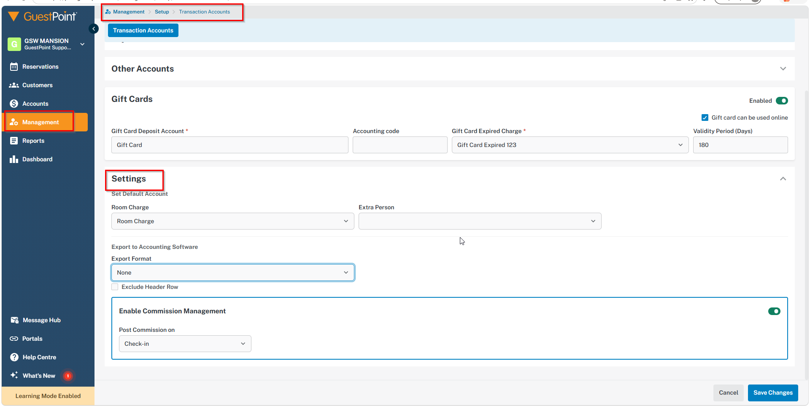Viewport: 810px width, 406px height.
Task: Uncheck Gift card can be used online
Action: click(705, 118)
